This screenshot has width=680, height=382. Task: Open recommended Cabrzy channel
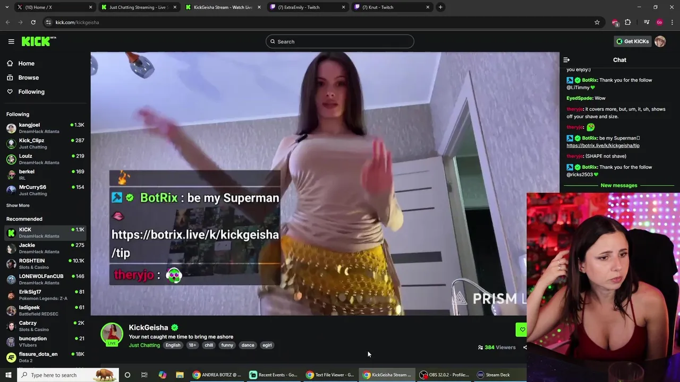(x=45, y=326)
